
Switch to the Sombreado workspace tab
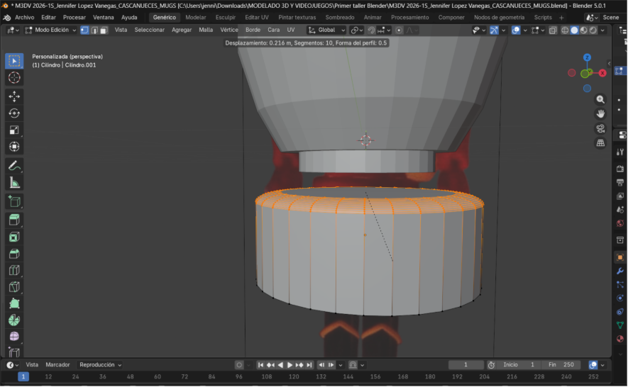click(340, 17)
